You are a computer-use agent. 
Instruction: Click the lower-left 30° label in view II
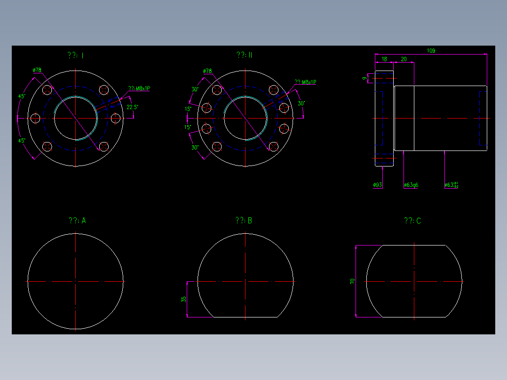point(195,148)
